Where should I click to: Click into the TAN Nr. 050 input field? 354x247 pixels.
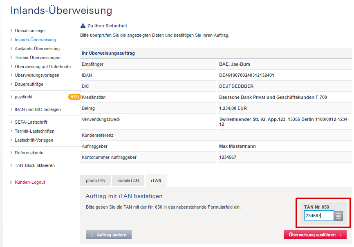[319, 216]
